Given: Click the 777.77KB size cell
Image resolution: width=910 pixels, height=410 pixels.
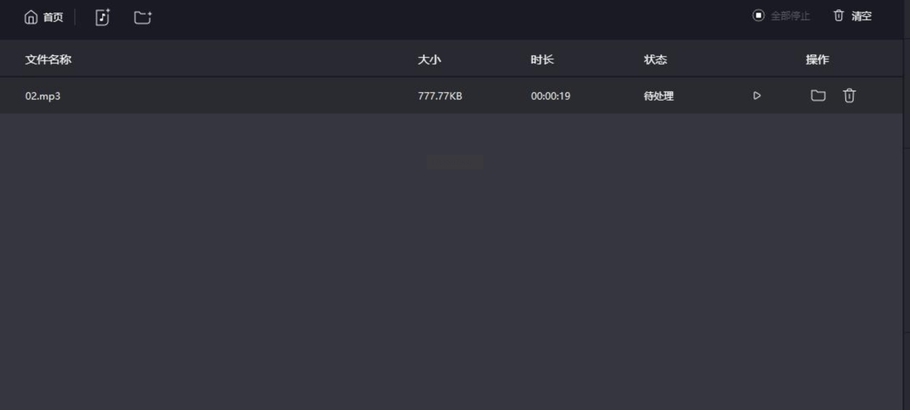Looking at the screenshot, I should tap(440, 96).
